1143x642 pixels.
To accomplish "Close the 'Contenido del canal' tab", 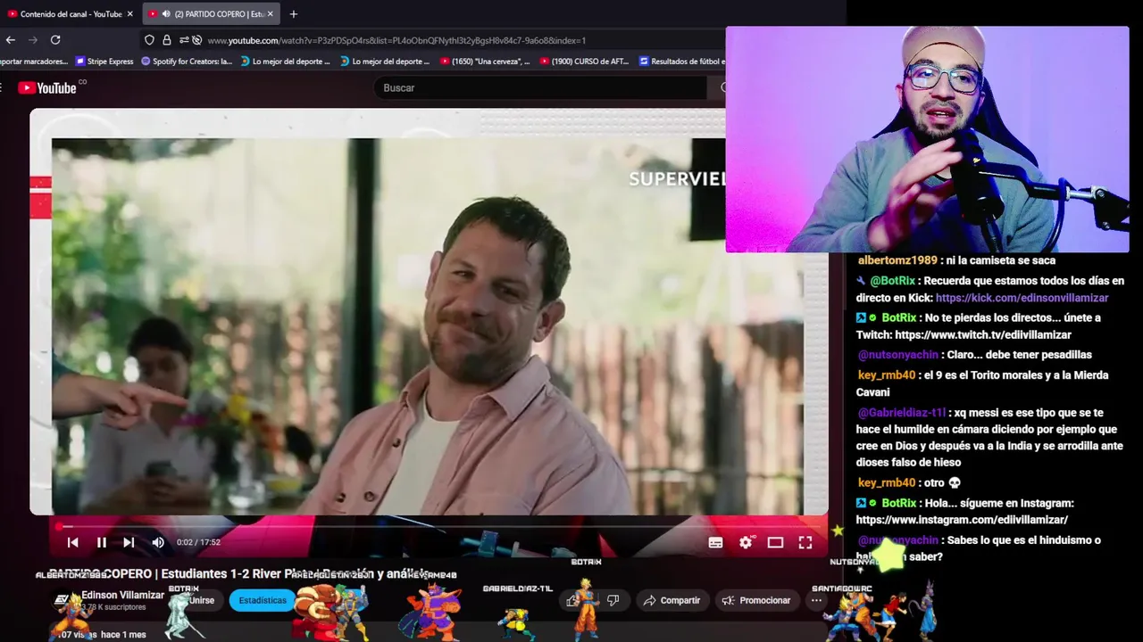I will tap(129, 14).
